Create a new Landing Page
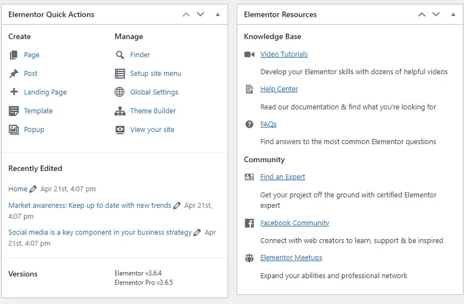 tap(45, 92)
